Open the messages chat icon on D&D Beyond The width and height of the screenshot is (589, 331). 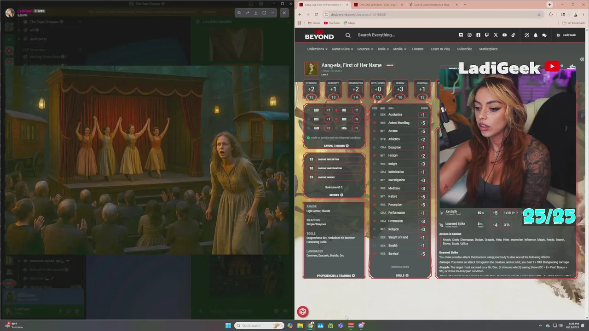coord(544,35)
